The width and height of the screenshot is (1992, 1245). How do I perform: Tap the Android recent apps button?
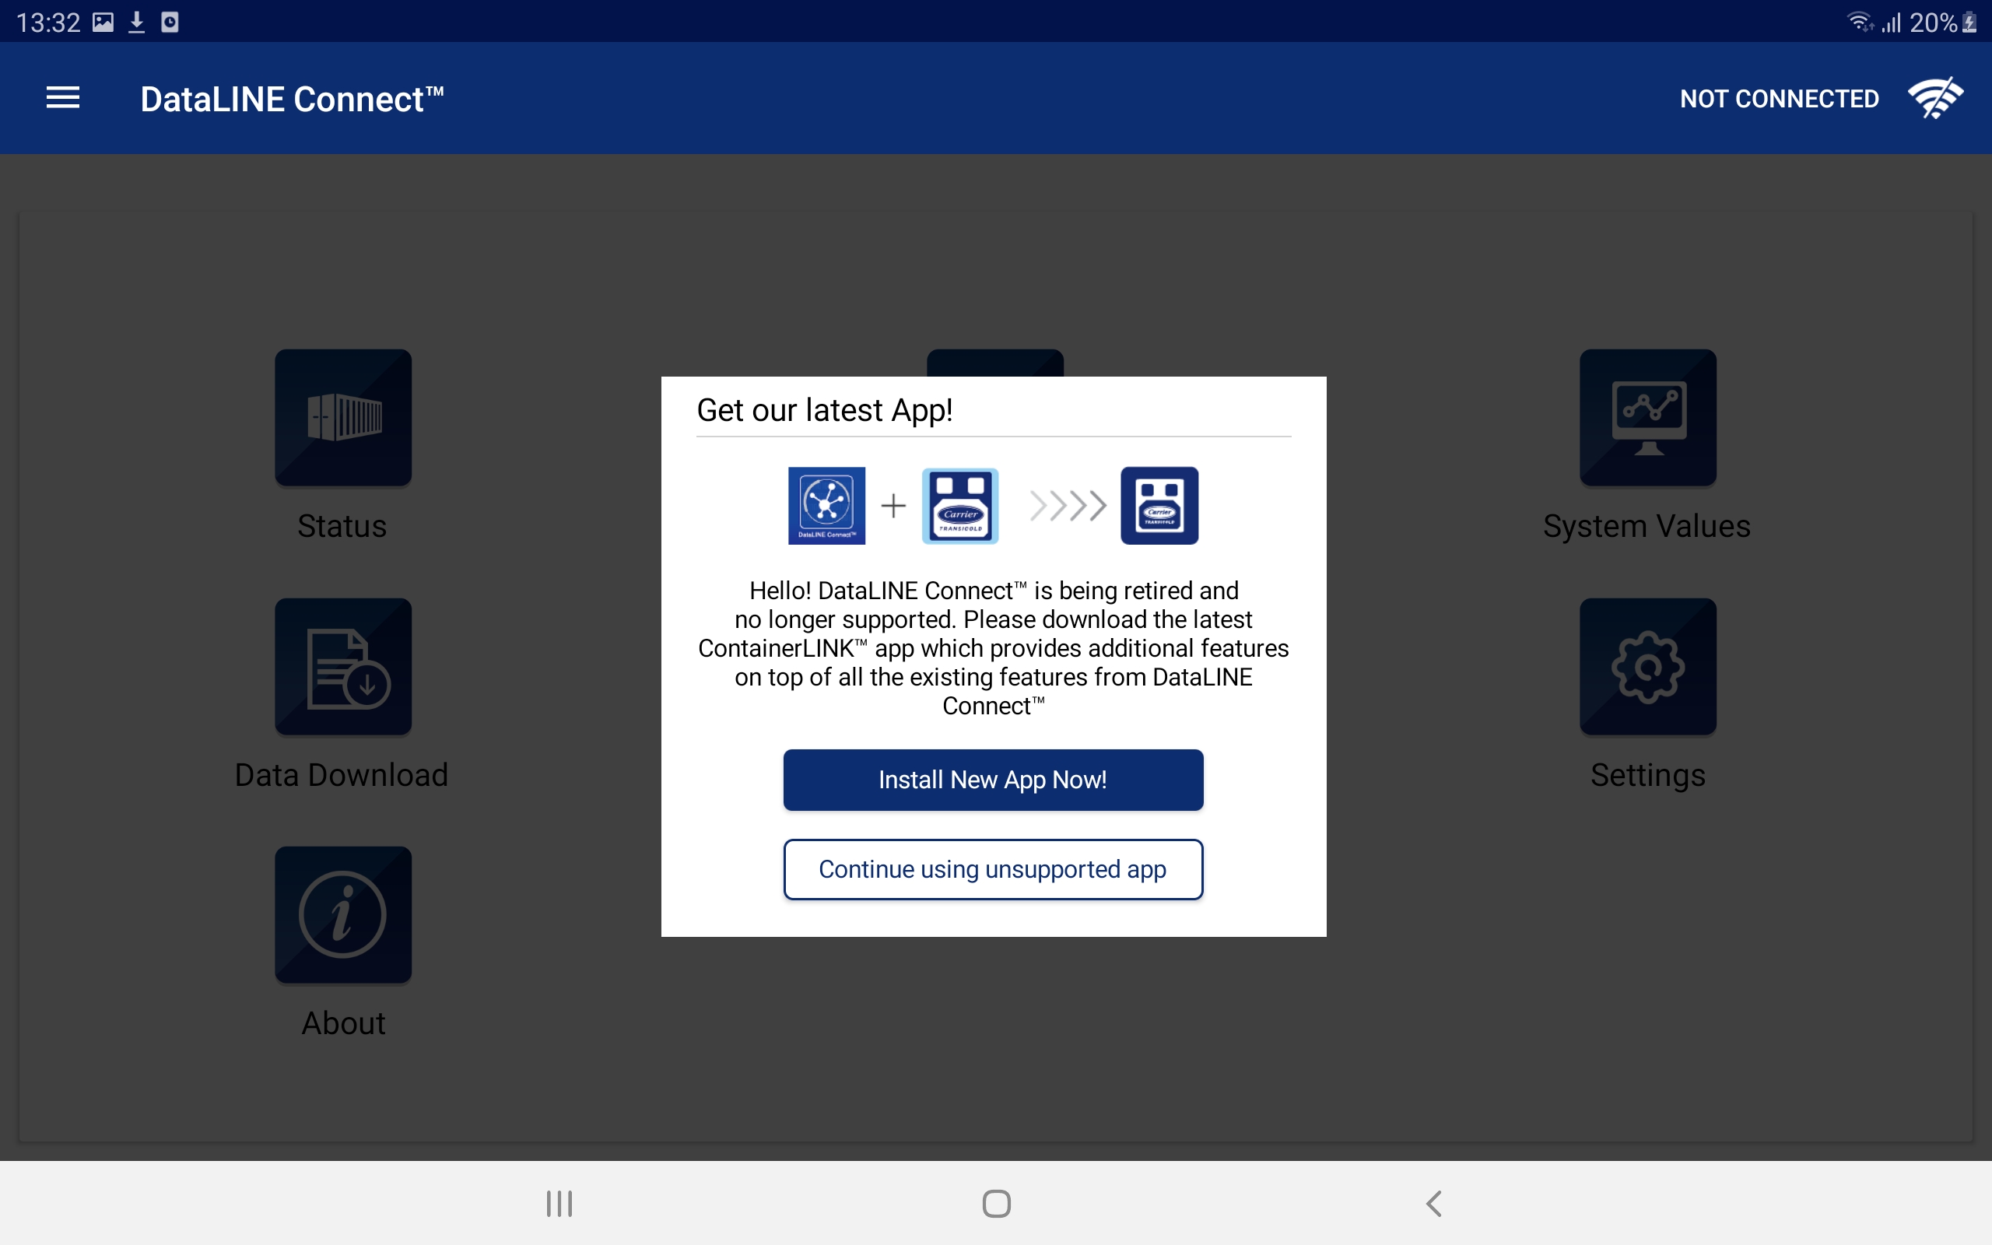coord(559,1203)
